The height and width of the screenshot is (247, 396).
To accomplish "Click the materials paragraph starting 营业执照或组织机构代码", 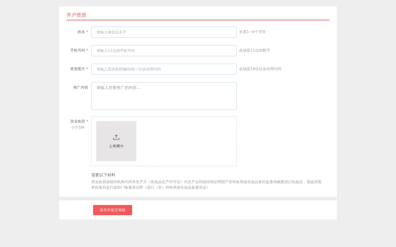I will (x=206, y=185).
